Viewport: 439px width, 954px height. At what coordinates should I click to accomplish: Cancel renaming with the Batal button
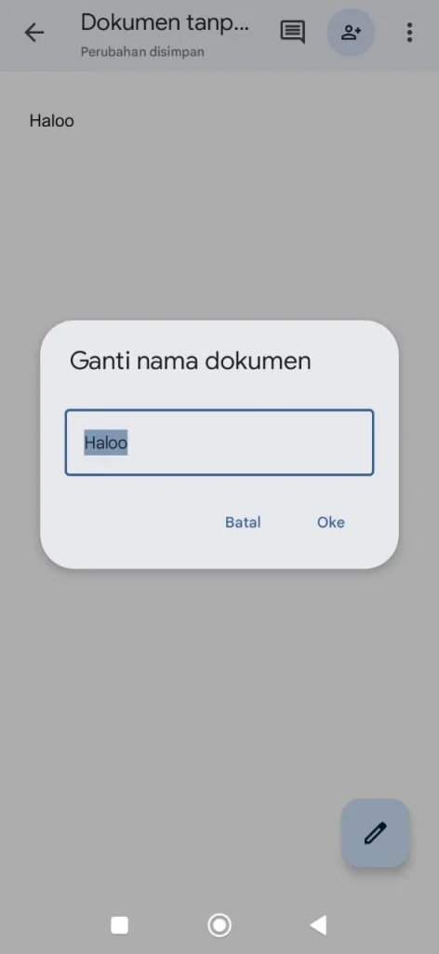point(243,522)
